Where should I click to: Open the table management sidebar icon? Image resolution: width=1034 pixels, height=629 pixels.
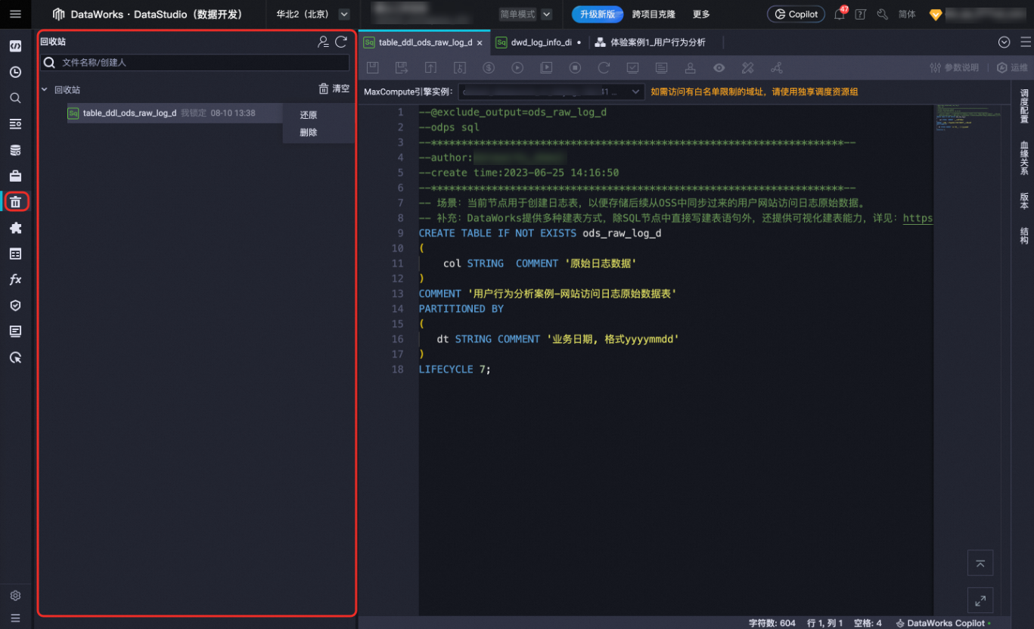[x=15, y=254]
